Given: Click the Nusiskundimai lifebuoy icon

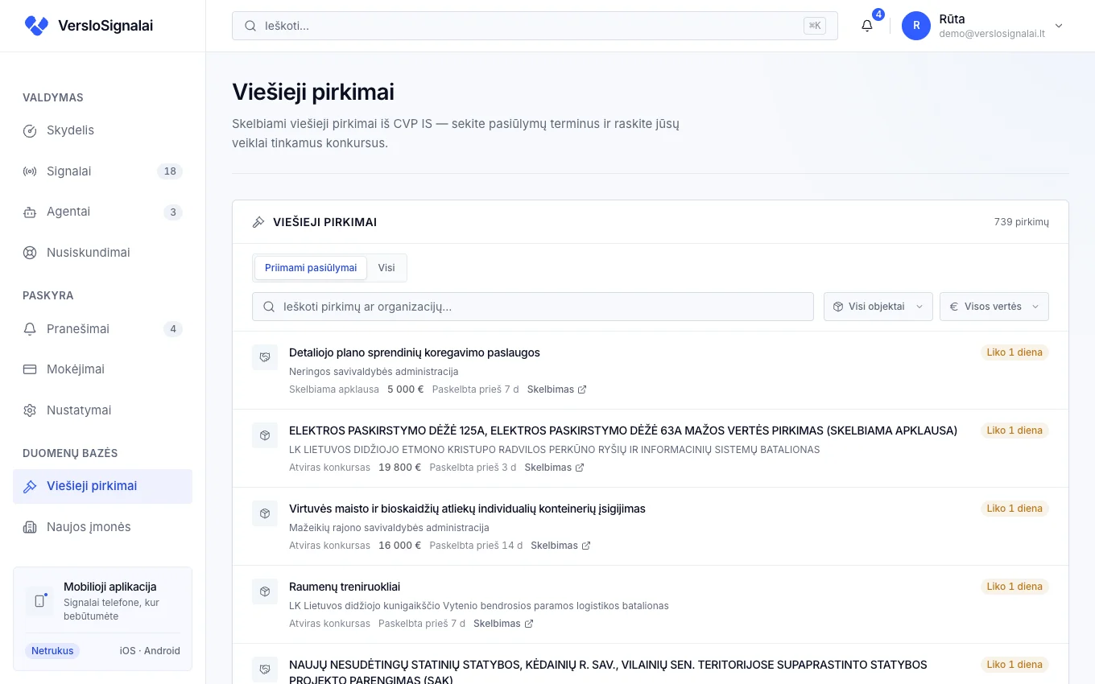Looking at the screenshot, I should [30, 253].
